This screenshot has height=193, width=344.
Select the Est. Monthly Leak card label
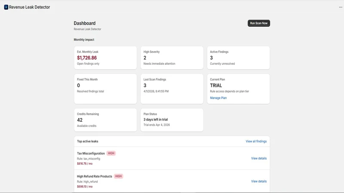pos(88,52)
